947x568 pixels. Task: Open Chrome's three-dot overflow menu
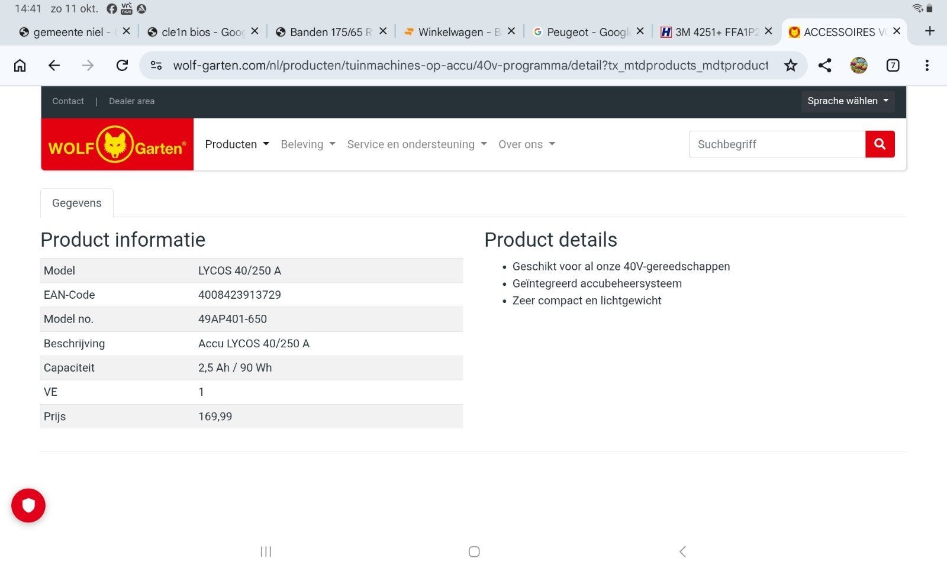[x=927, y=65]
